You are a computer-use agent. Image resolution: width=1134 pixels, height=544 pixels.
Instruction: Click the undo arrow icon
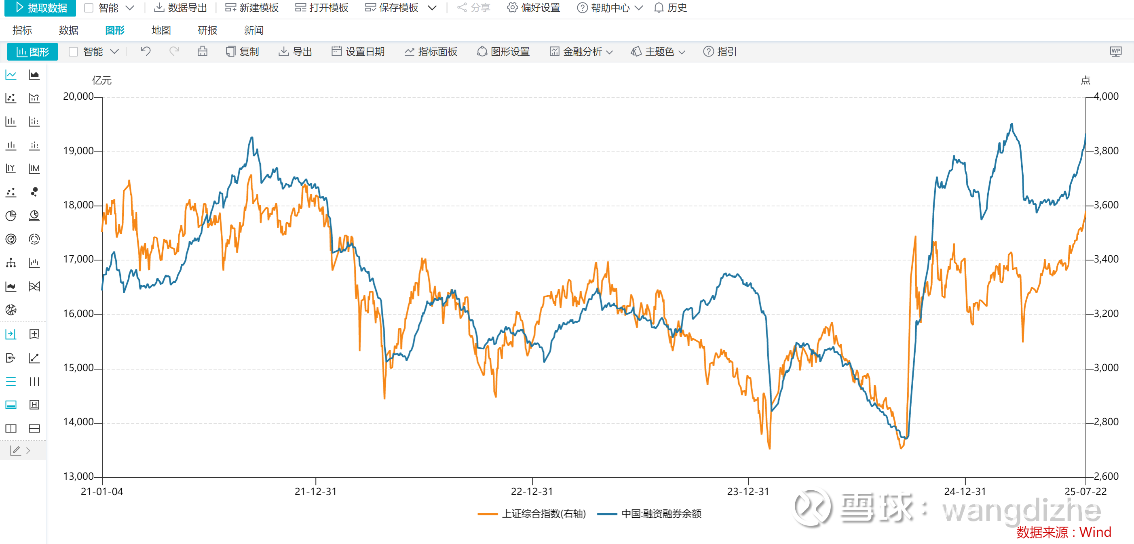click(x=146, y=51)
